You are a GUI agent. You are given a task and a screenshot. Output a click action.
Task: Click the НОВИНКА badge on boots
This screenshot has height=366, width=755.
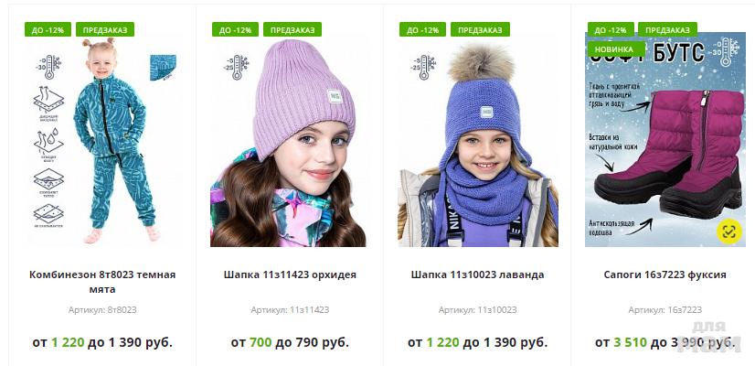tap(614, 49)
